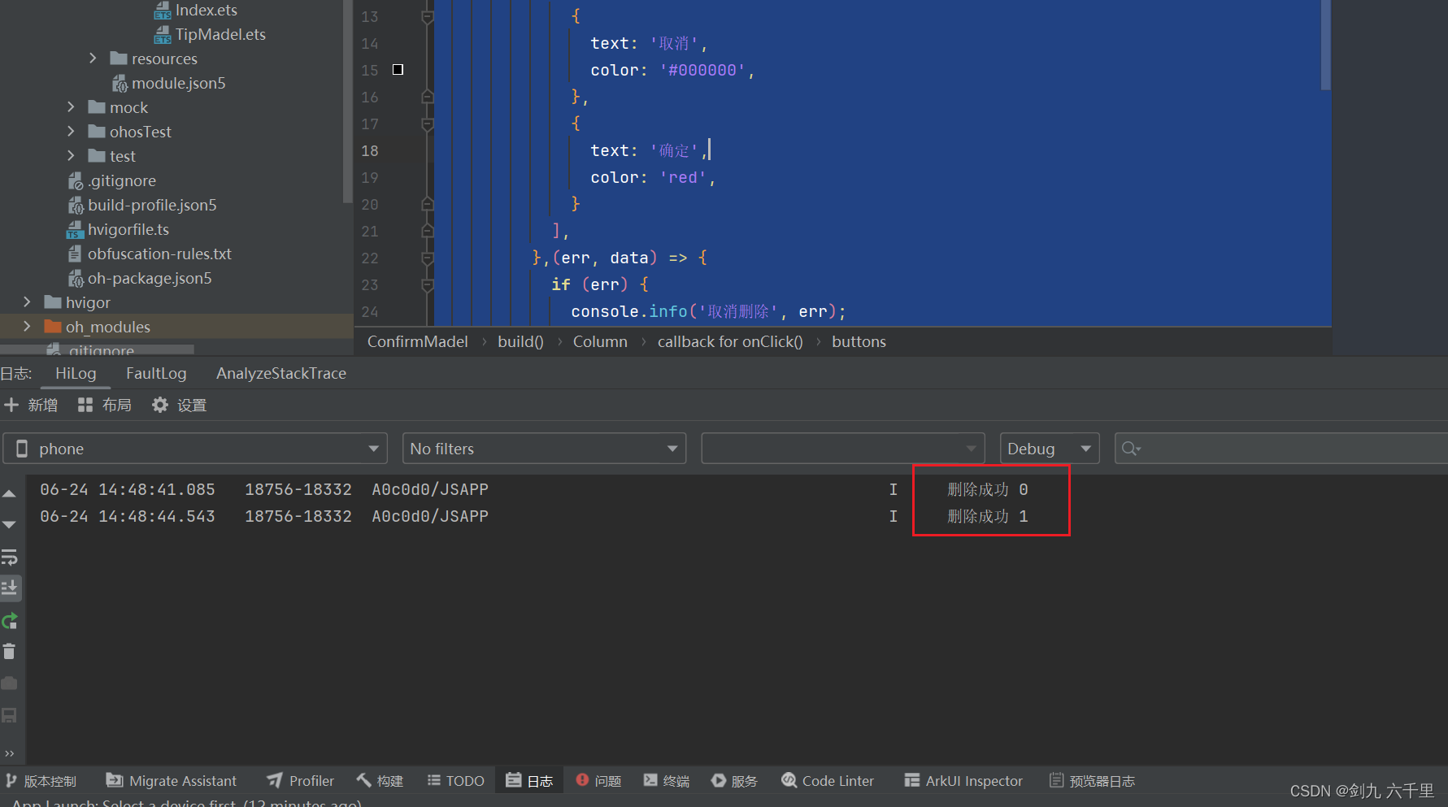Toggle scroll-to-end icon in log sidebar
This screenshot has width=1448, height=807.
10,588
